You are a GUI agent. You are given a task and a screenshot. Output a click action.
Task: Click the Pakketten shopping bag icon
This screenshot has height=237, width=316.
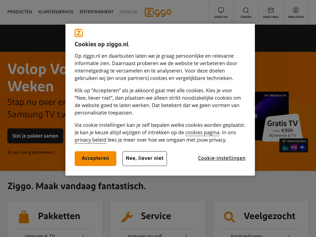pos(24,217)
